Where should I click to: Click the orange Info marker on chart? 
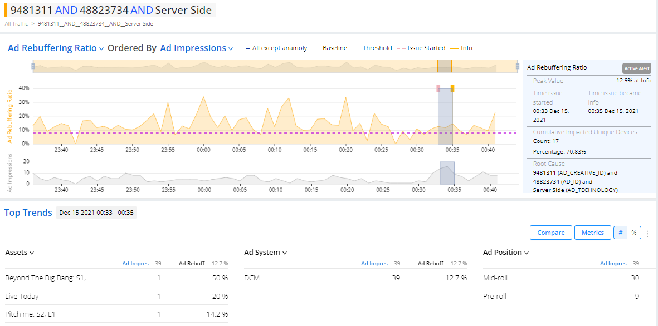452,88
